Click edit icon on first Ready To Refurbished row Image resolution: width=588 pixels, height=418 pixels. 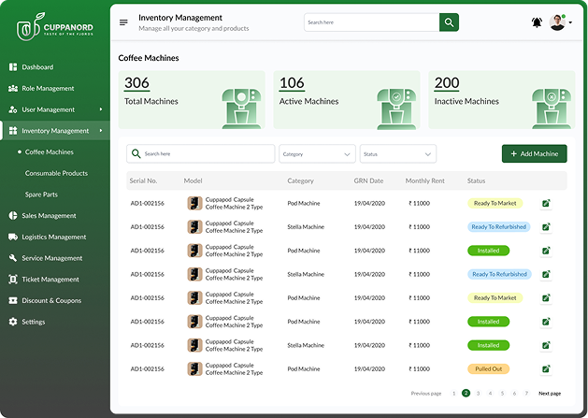point(546,227)
